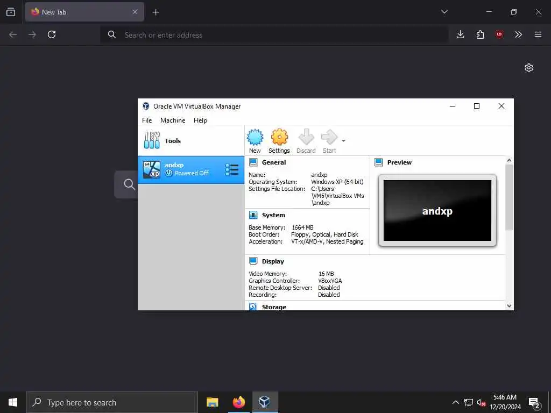The height and width of the screenshot is (413, 551).
Task: Click the andxp preview thumbnail
Action: tap(437, 210)
